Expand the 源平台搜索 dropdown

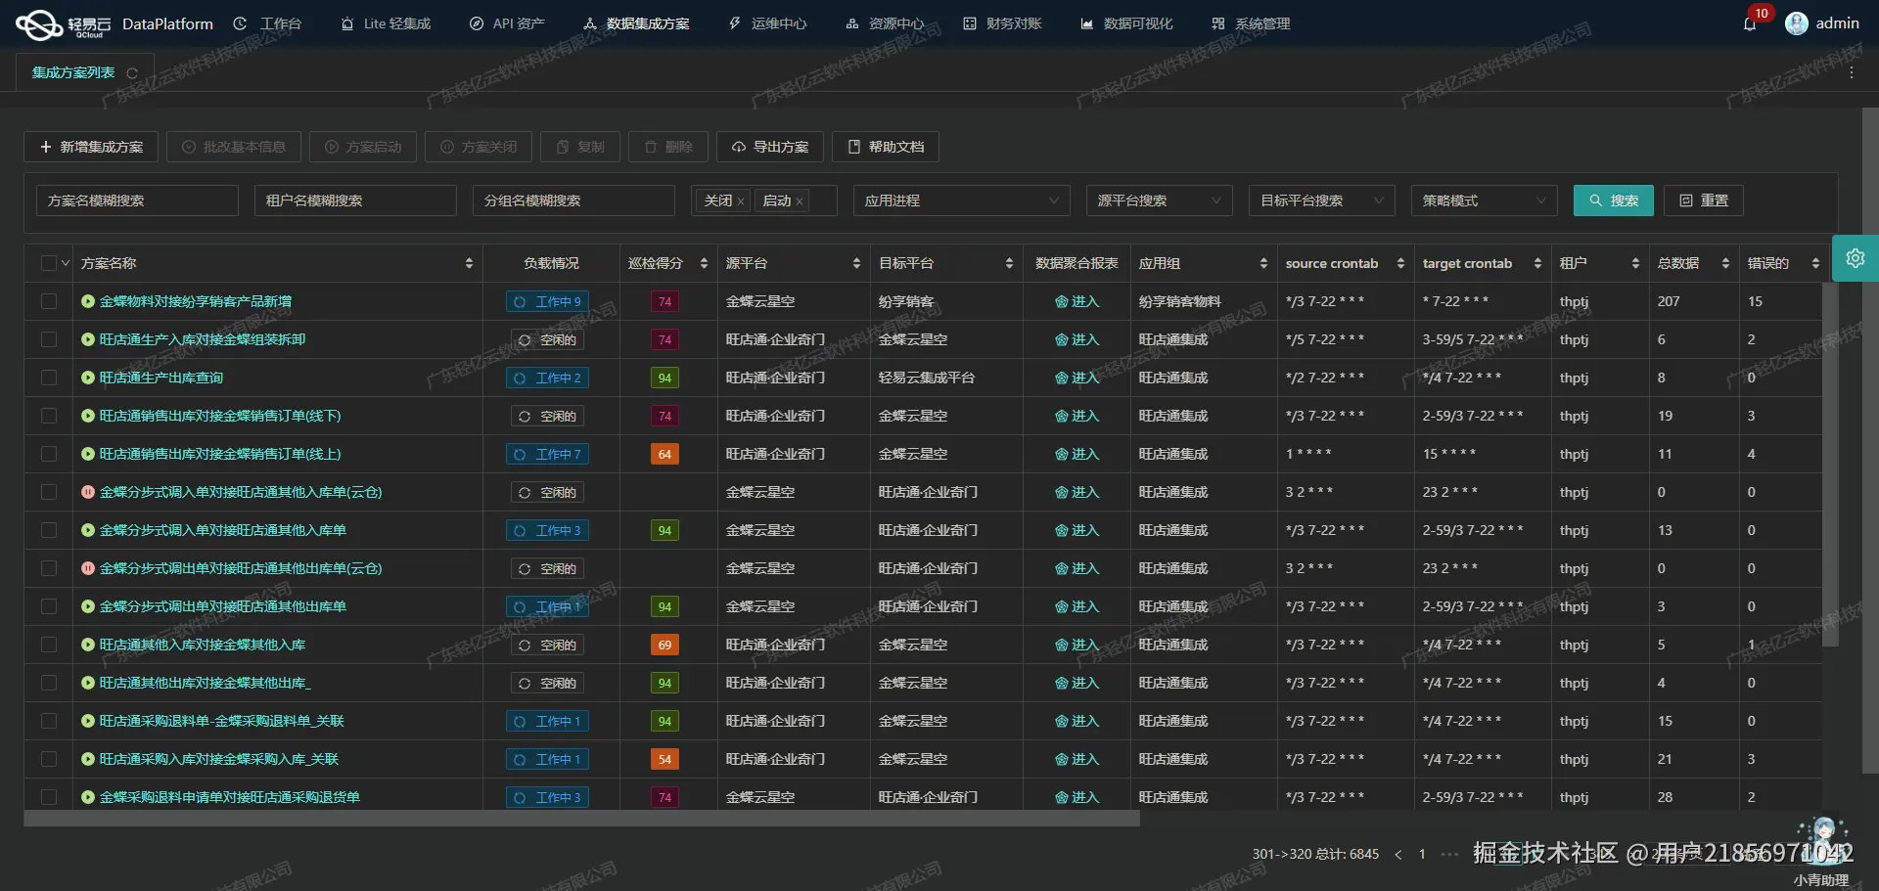[1159, 200]
